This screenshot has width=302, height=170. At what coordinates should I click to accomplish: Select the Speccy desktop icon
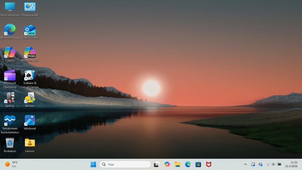point(10,98)
